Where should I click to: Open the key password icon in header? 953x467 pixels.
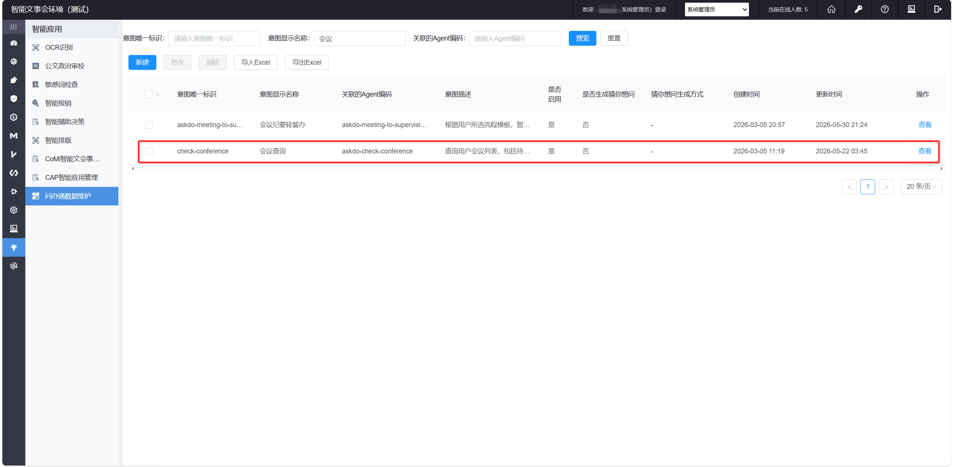pyautogui.click(x=858, y=10)
